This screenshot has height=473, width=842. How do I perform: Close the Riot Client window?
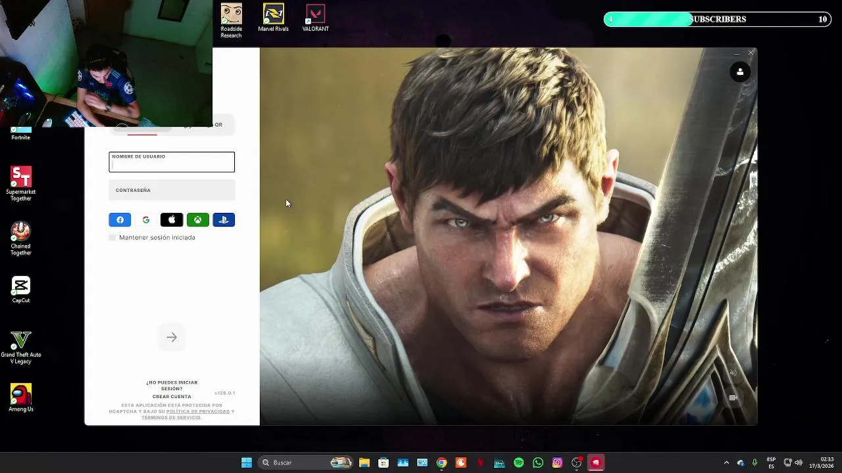[751, 53]
